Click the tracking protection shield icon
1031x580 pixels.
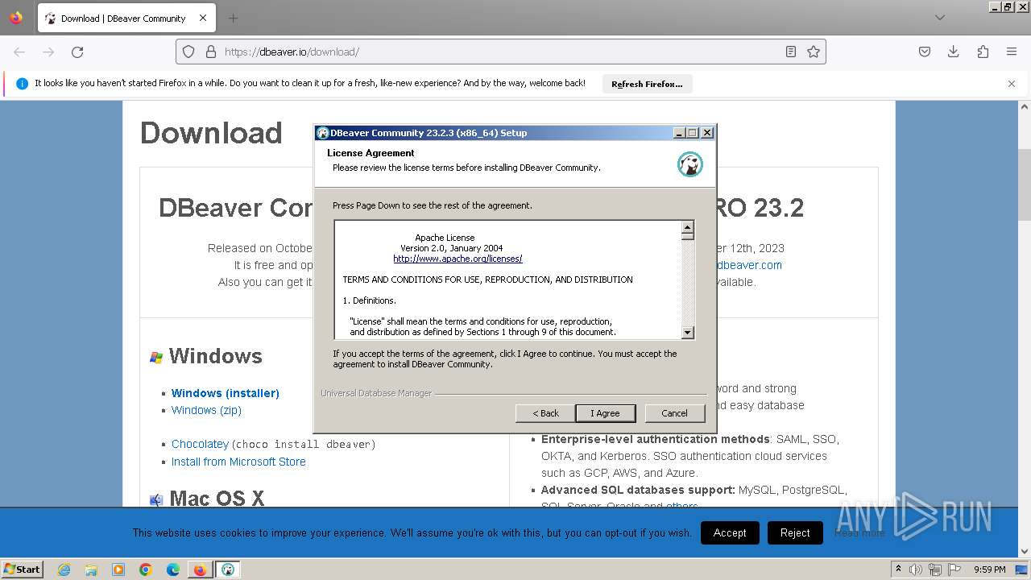(x=188, y=52)
